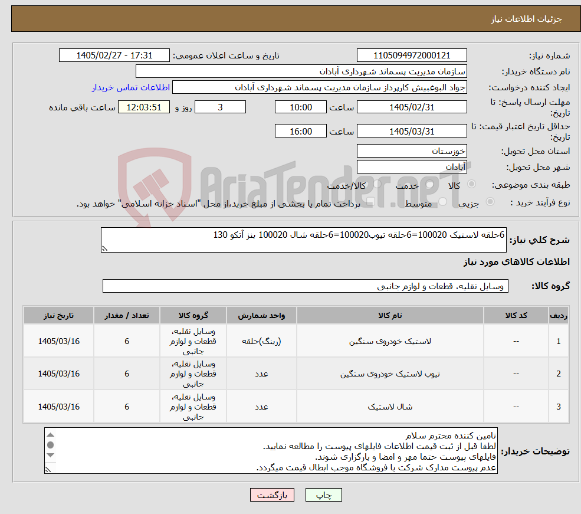Click the scroll up arrow in buyer notes

click(x=51, y=435)
